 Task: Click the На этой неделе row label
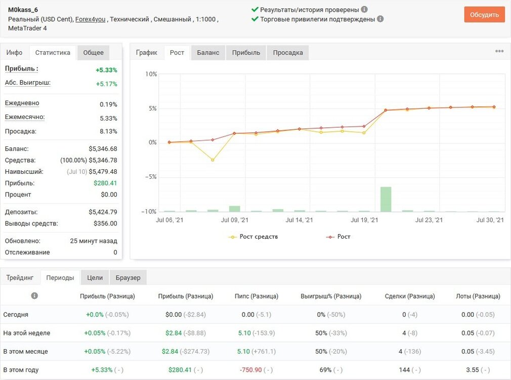point(27,333)
